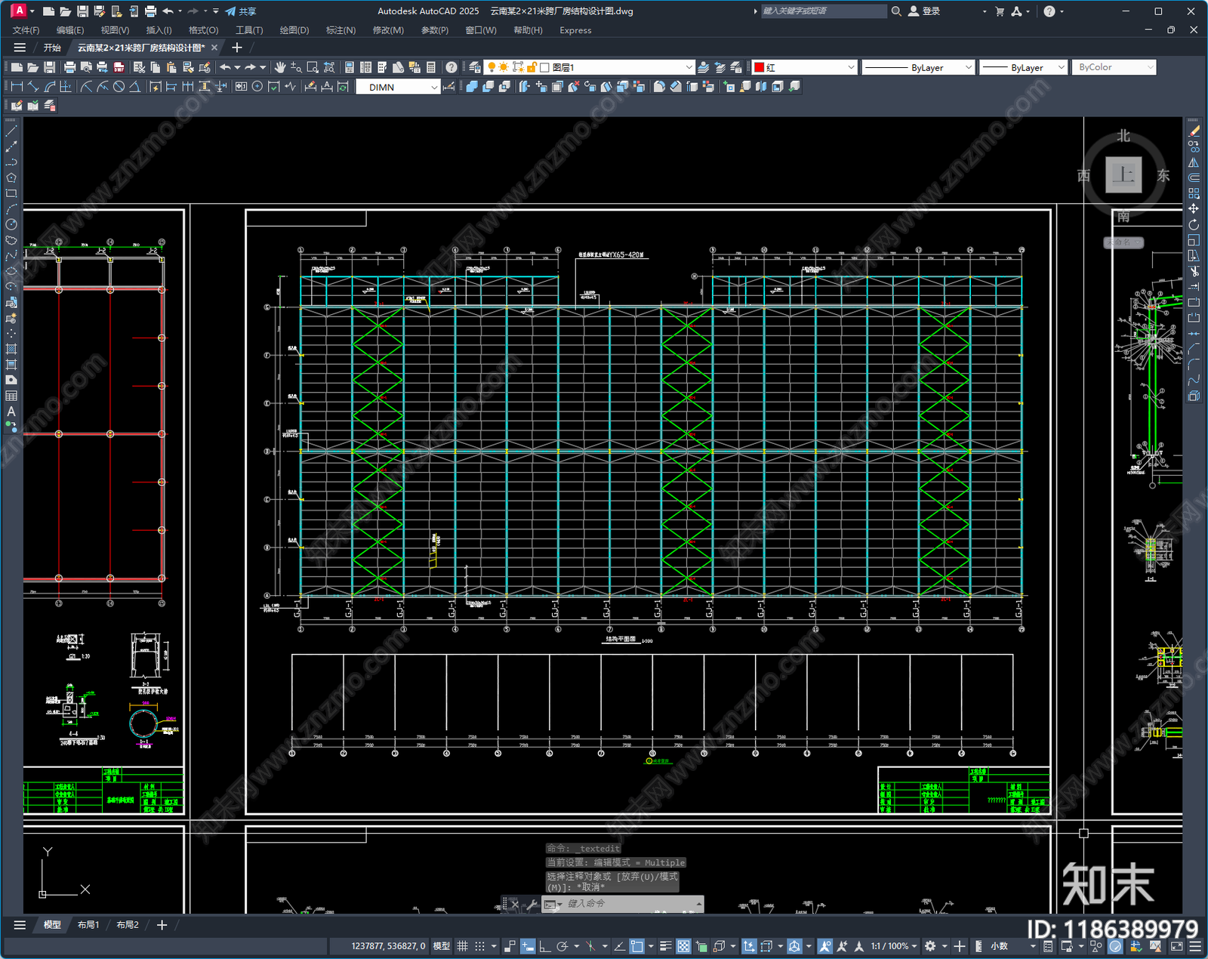Toggle the drawing grid display

(x=462, y=946)
